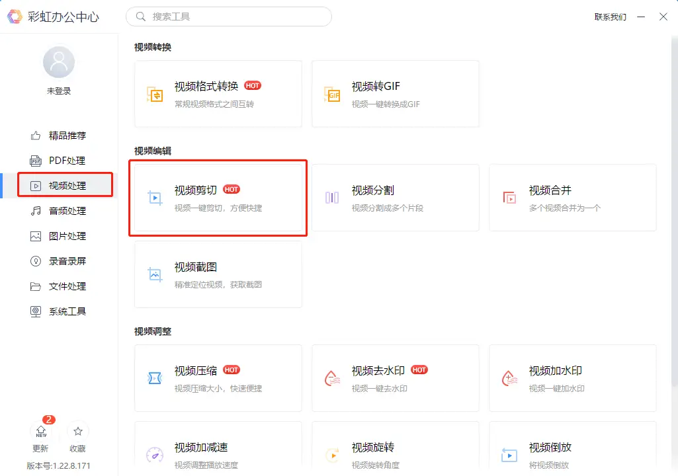This screenshot has width=678, height=476.
Task: Click the 音频处理 music note icon
Action: pyautogui.click(x=36, y=211)
